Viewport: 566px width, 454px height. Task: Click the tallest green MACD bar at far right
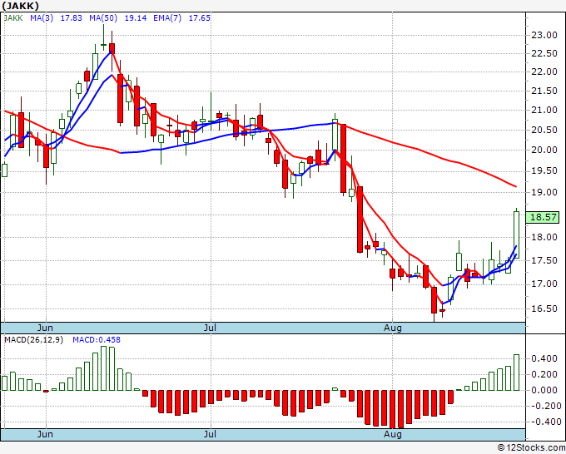517,373
